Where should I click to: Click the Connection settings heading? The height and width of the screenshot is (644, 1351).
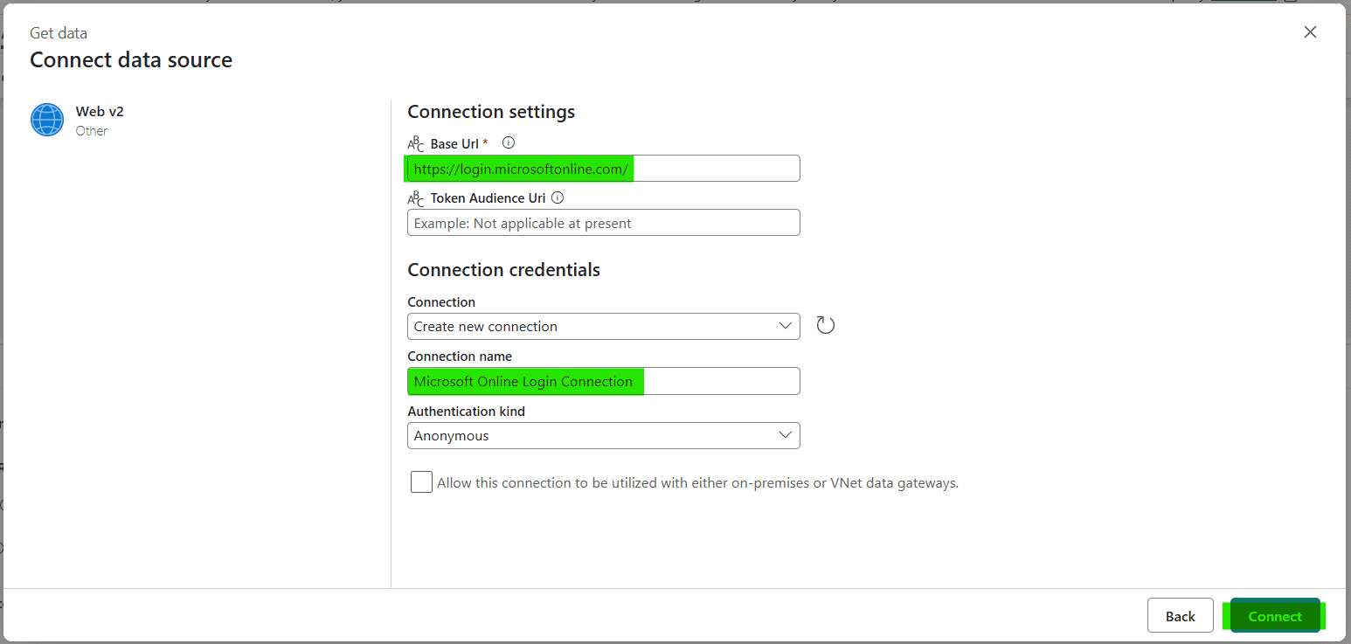491,112
